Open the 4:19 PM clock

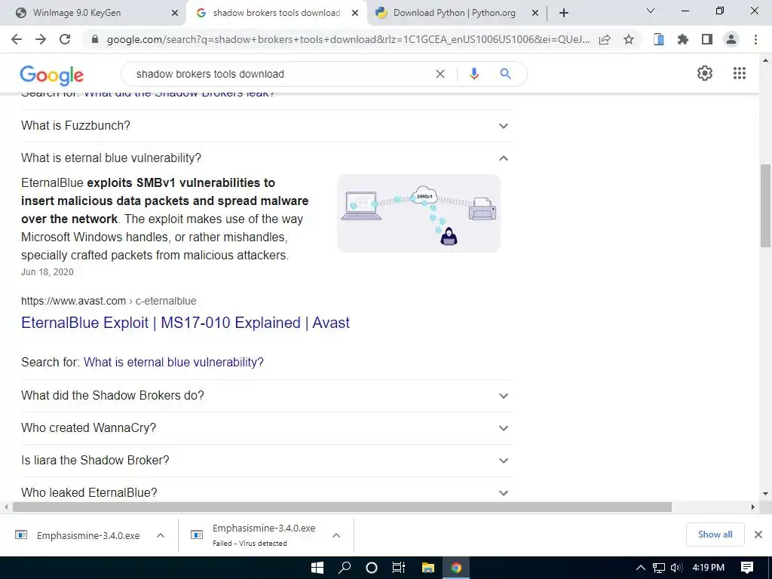tap(709, 568)
